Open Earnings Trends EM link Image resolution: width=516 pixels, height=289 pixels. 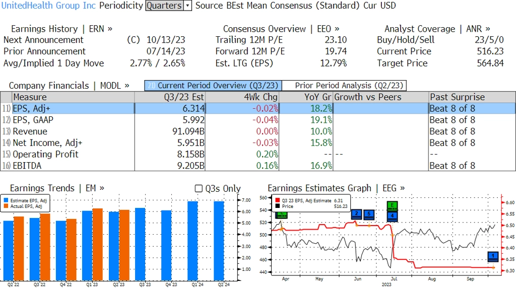pos(57,188)
